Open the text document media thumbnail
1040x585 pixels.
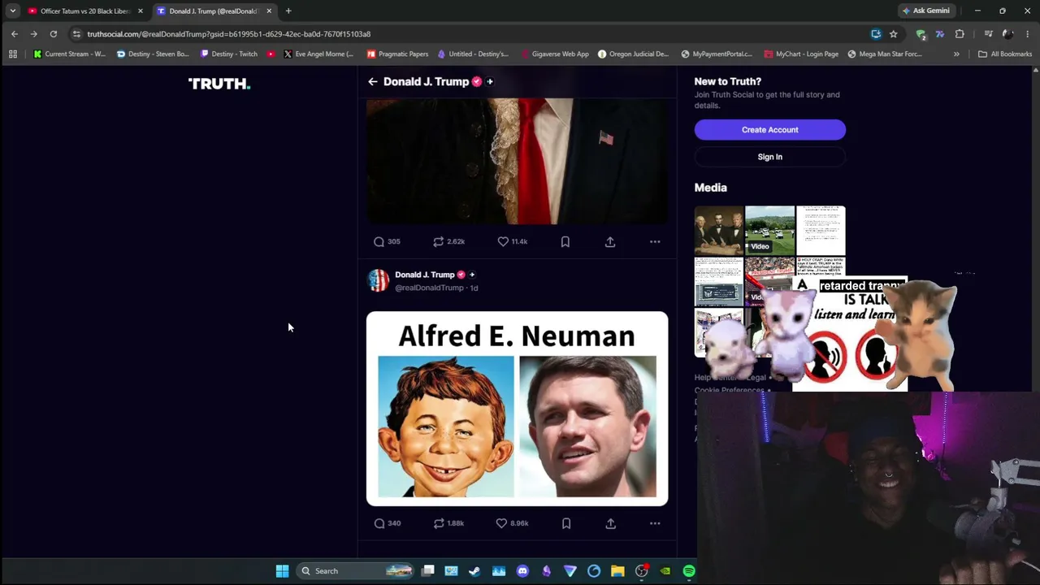click(821, 231)
